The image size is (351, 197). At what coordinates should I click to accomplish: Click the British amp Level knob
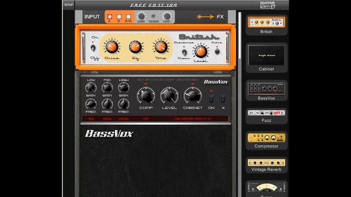tap(201, 51)
